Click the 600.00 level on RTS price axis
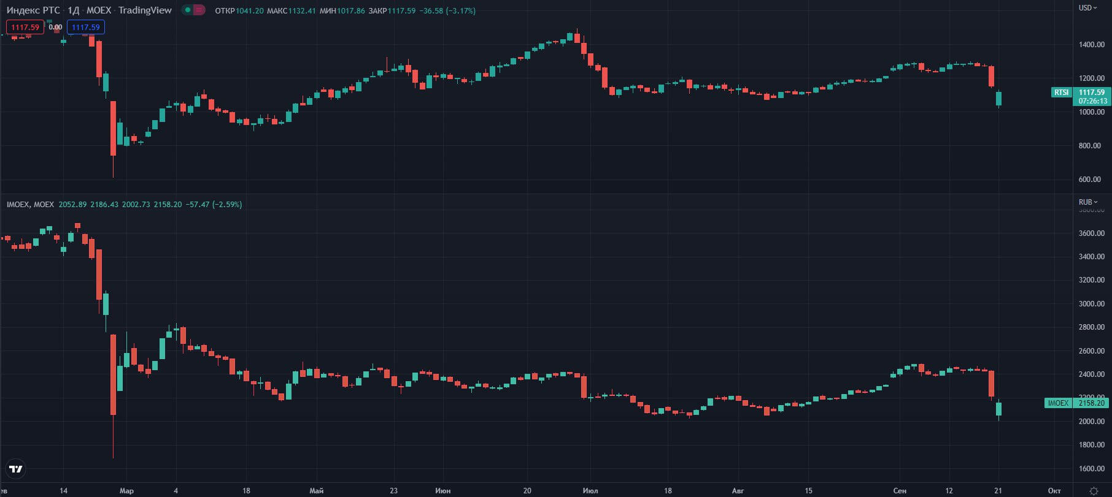This screenshot has height=497, width=1112. coord(1089,180)
